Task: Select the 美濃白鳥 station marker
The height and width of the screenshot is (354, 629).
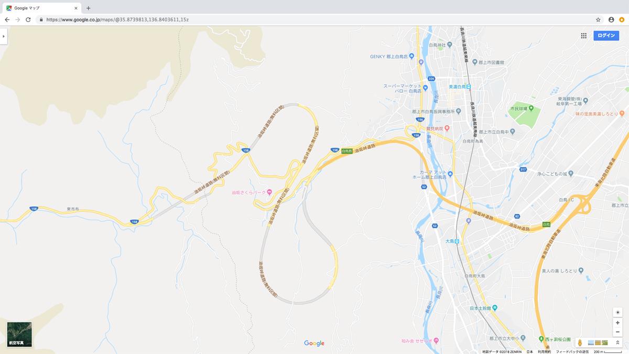Action: tap(469, 87)
